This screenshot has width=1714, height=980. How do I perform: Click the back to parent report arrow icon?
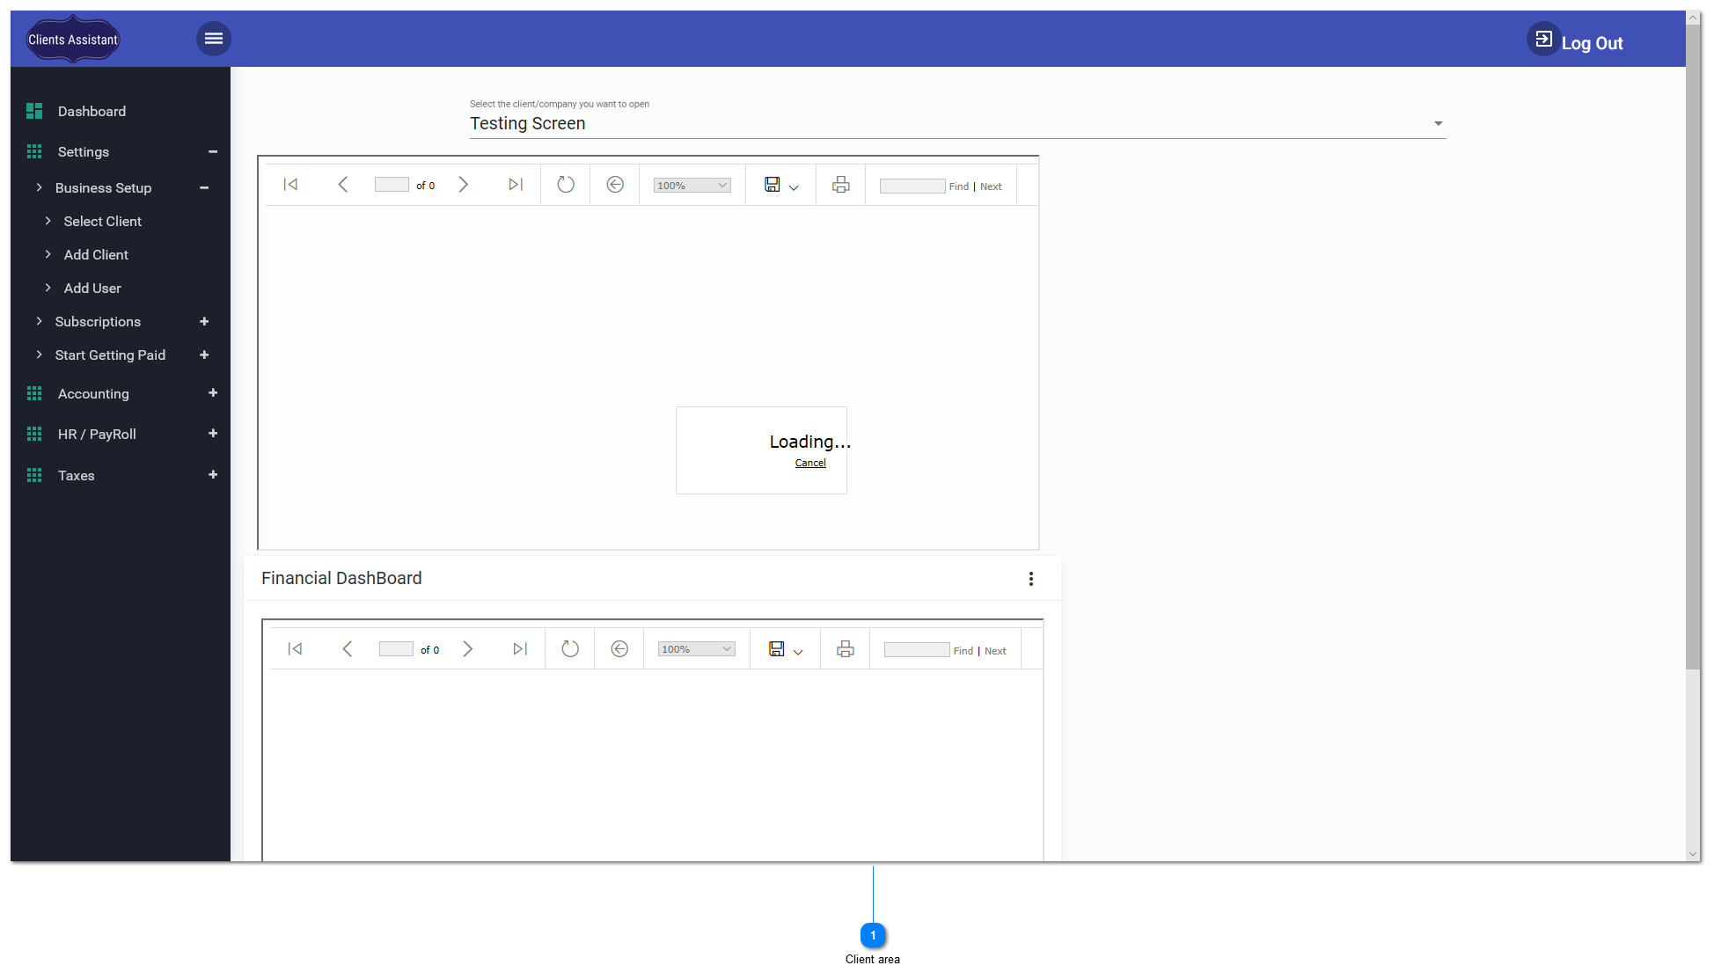(614, 185)
